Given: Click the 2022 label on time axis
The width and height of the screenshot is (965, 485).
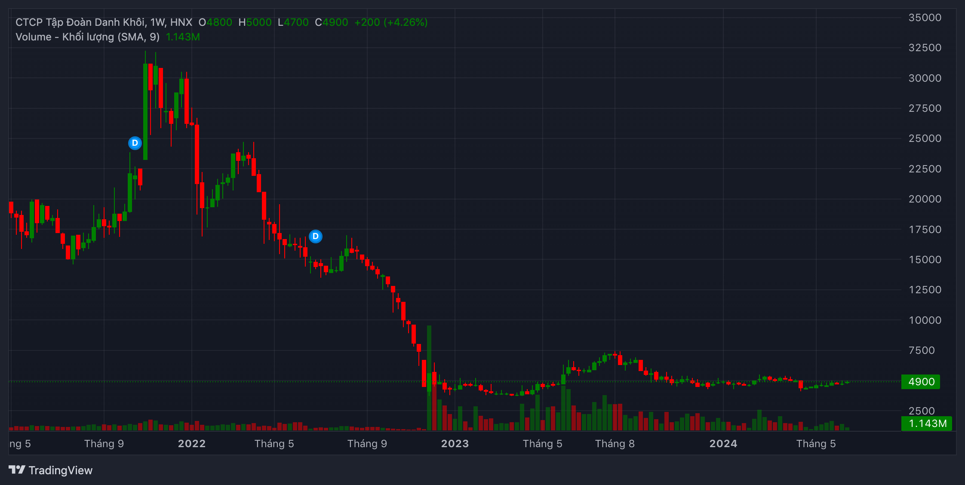Looking at the screenshot, I should pyautogui.click(x=192, y=444).
